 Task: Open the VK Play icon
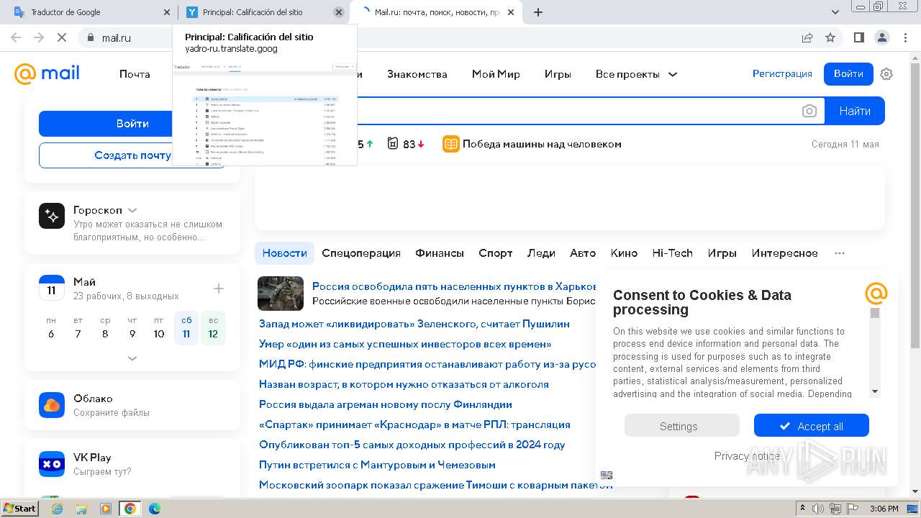(x=52, y=464)
